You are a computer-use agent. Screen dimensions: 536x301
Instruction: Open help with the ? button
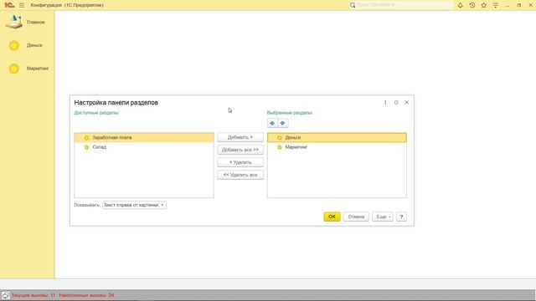pyautogui.click(x=402, y=217)
